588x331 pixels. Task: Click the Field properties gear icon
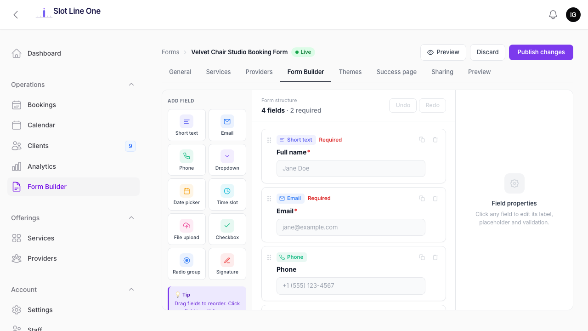514,183
